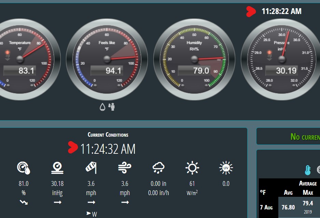Click the UV index icon above 0.0
This screenshot has width=320, height=218.
(226, 167)
